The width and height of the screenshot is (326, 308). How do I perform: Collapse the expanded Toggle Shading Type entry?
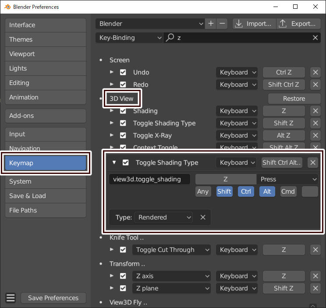[x=114, y=162]
